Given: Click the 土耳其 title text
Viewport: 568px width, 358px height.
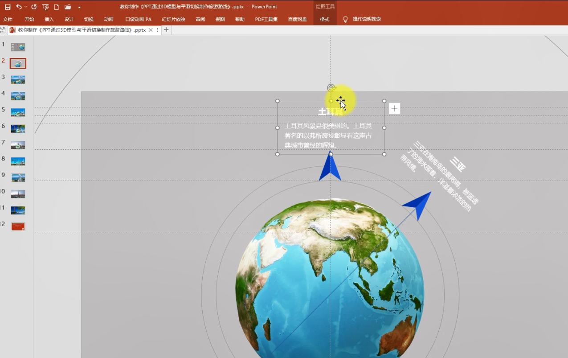Looking at the screenshot, I should [331, 112].
